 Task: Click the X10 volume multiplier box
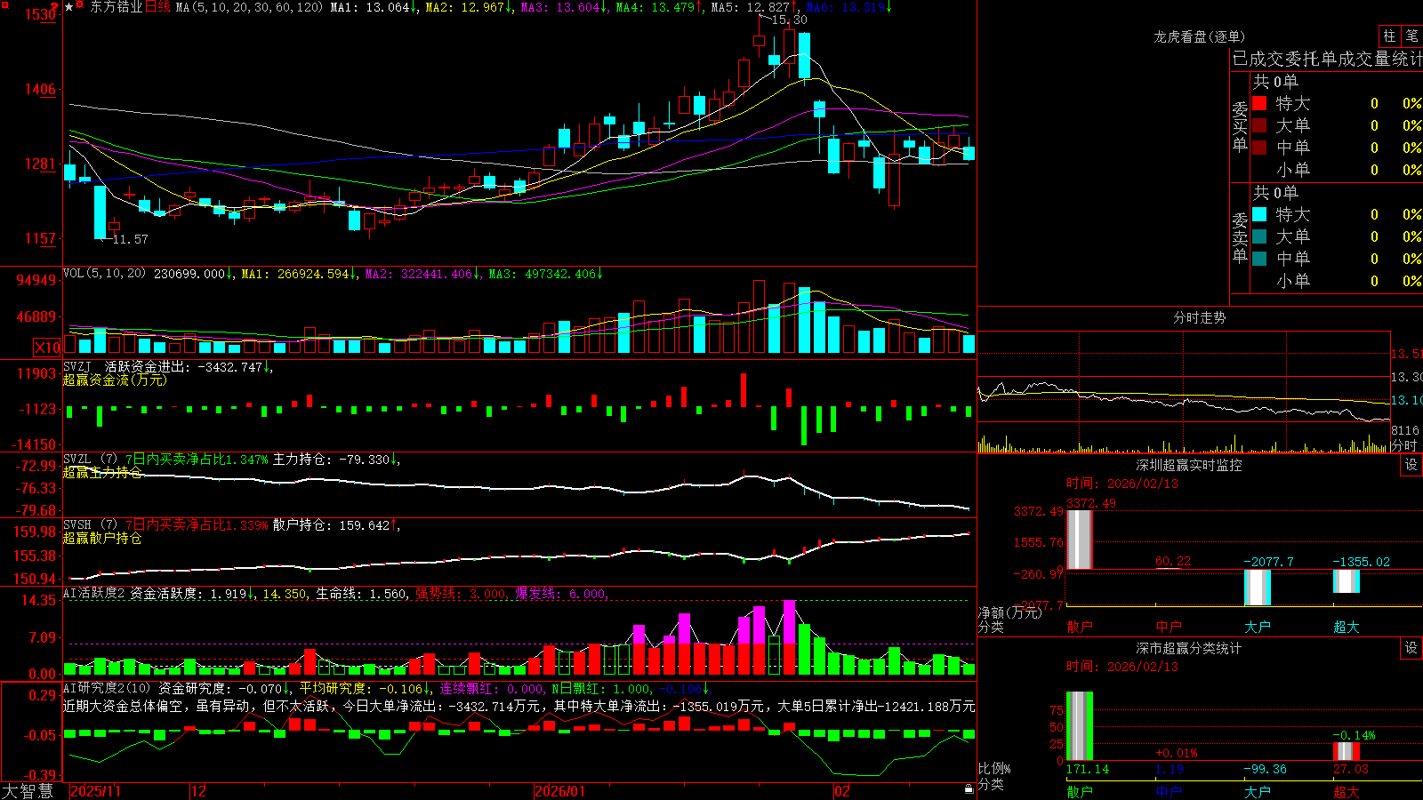47,348
